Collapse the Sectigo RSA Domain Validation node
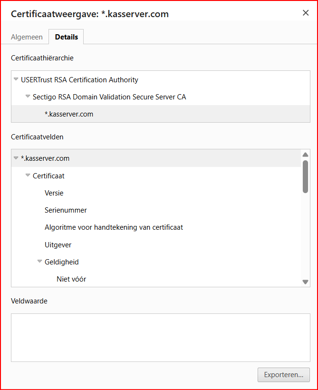318x390 pixels. point(28,97)
